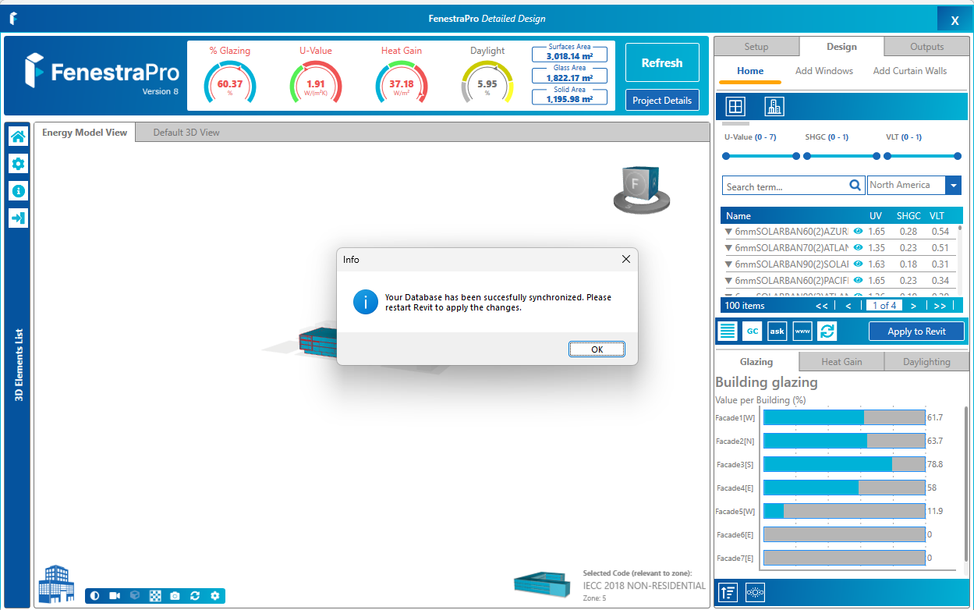
Task: Click the info icon in the left sidebar
Action: pyautogui.click(x=18, y=191)
